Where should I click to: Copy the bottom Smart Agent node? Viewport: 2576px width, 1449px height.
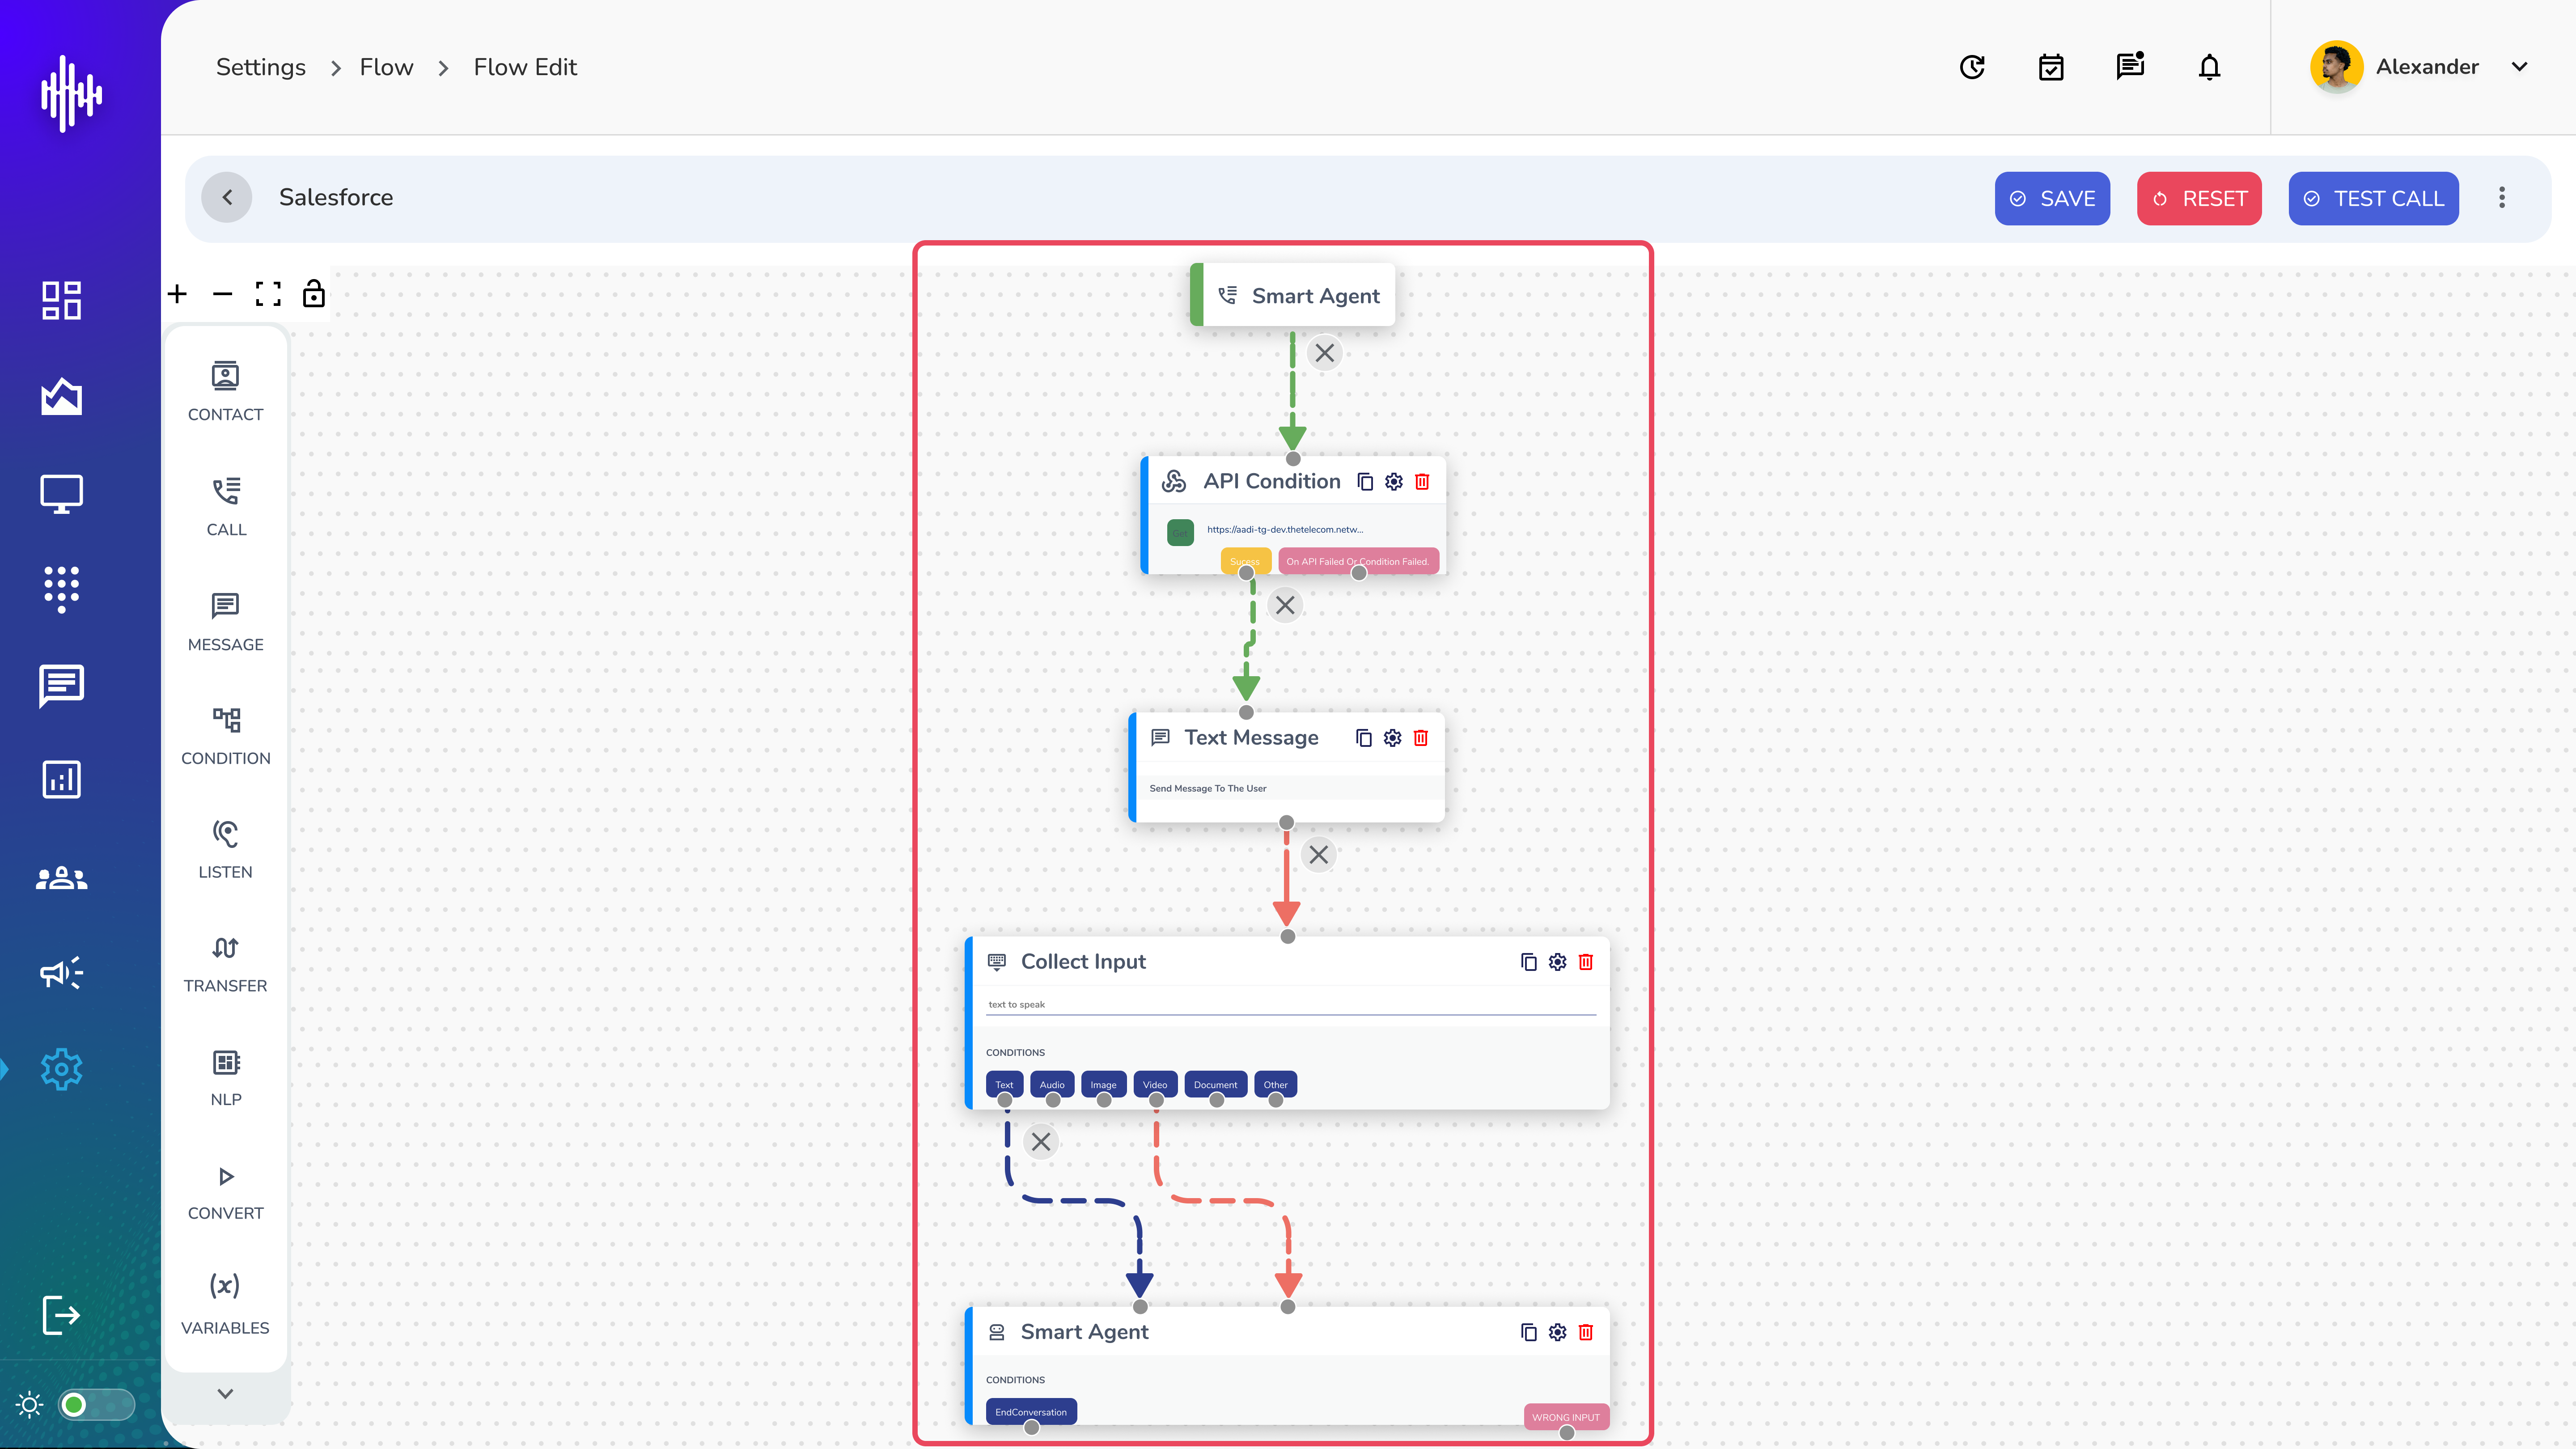[x=1529, y=1332]
